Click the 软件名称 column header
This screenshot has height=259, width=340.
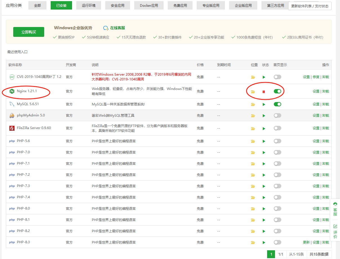point(15,65)
